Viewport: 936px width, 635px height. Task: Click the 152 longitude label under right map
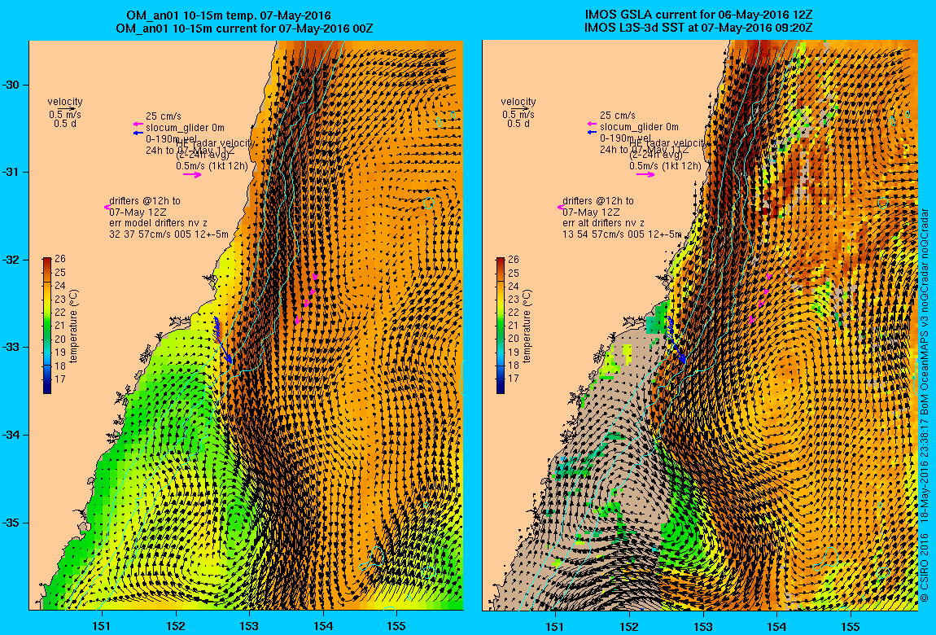click(x=629, y=626)
